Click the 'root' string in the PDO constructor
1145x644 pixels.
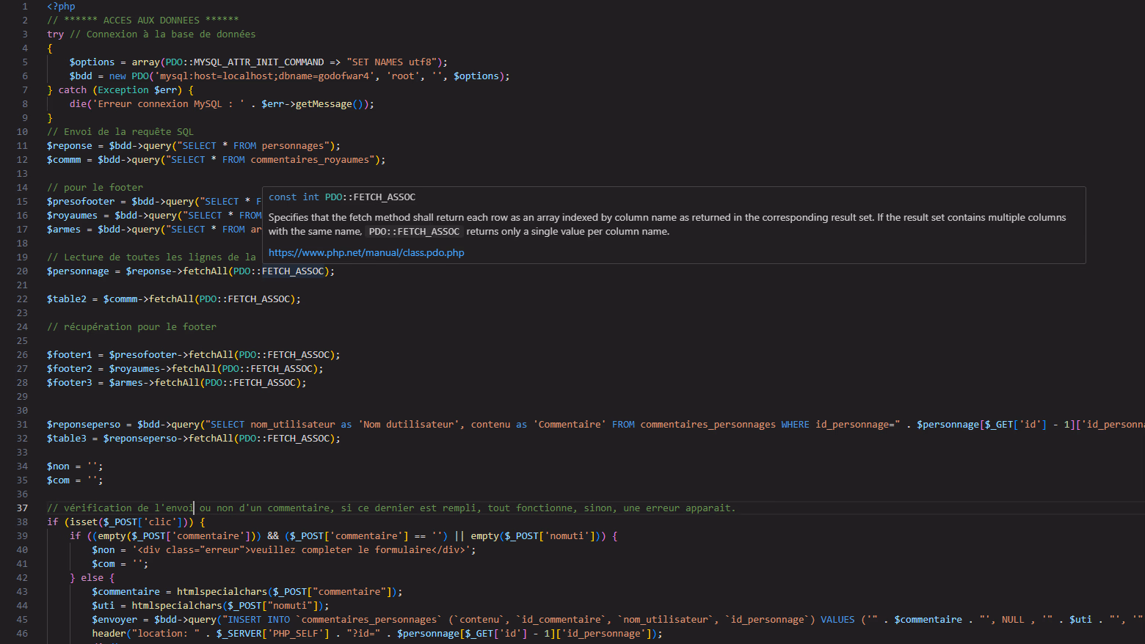403,76
